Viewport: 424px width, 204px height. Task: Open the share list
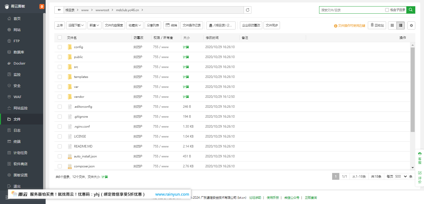click(x=153, y=25)
